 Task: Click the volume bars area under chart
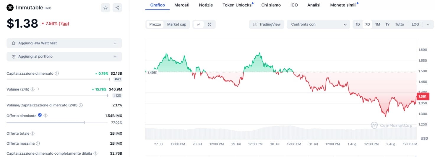click(281, 133)
